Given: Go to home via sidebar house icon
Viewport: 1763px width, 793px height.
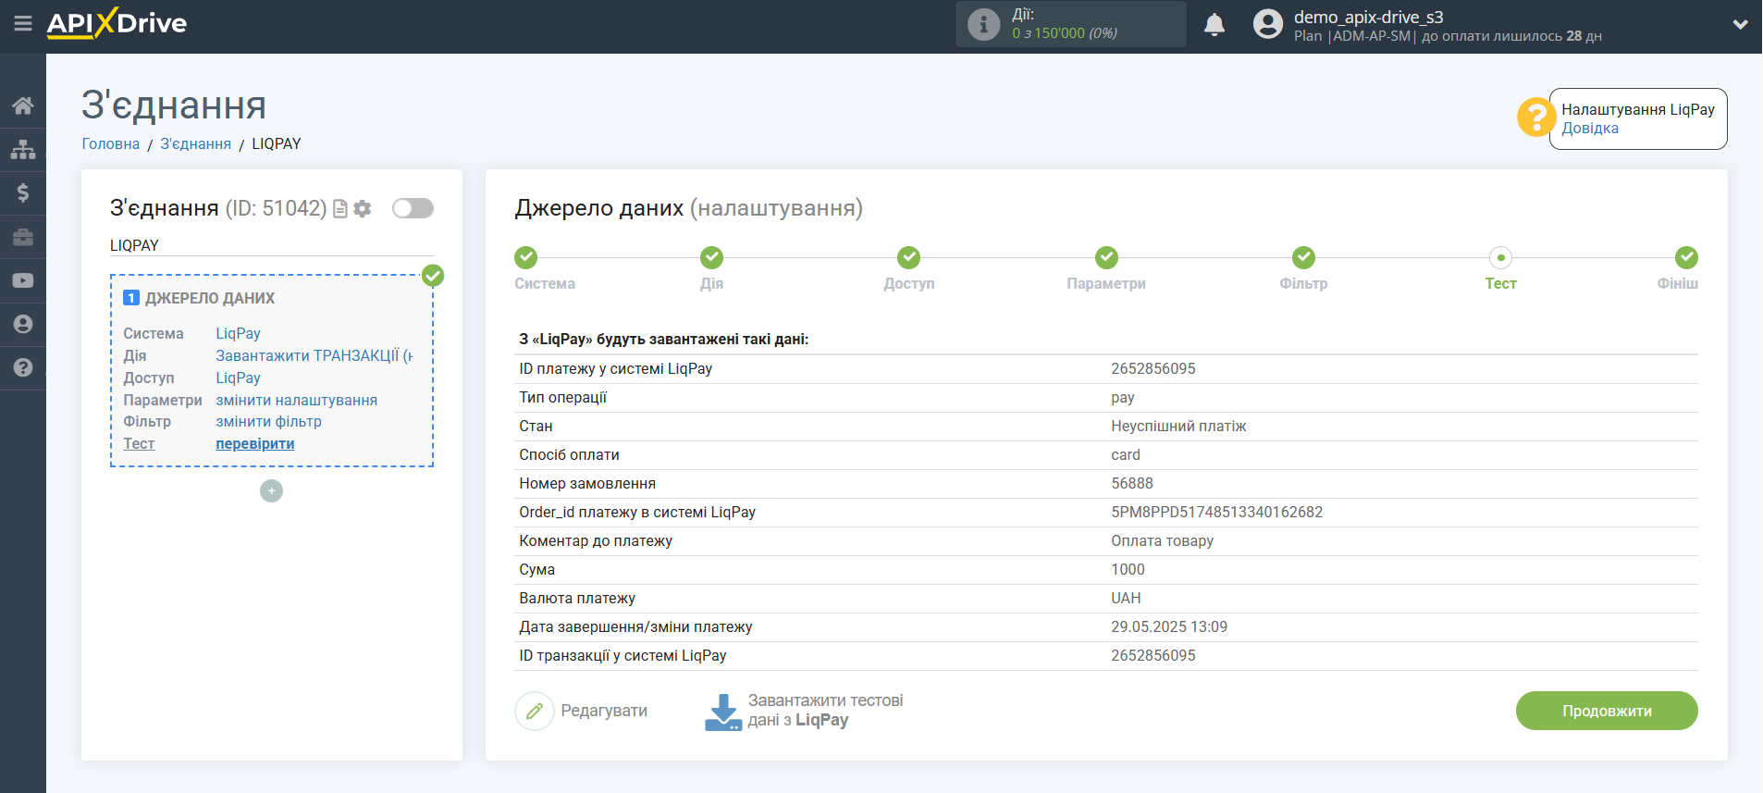Looking at the screenshot, I should [23, 105].
